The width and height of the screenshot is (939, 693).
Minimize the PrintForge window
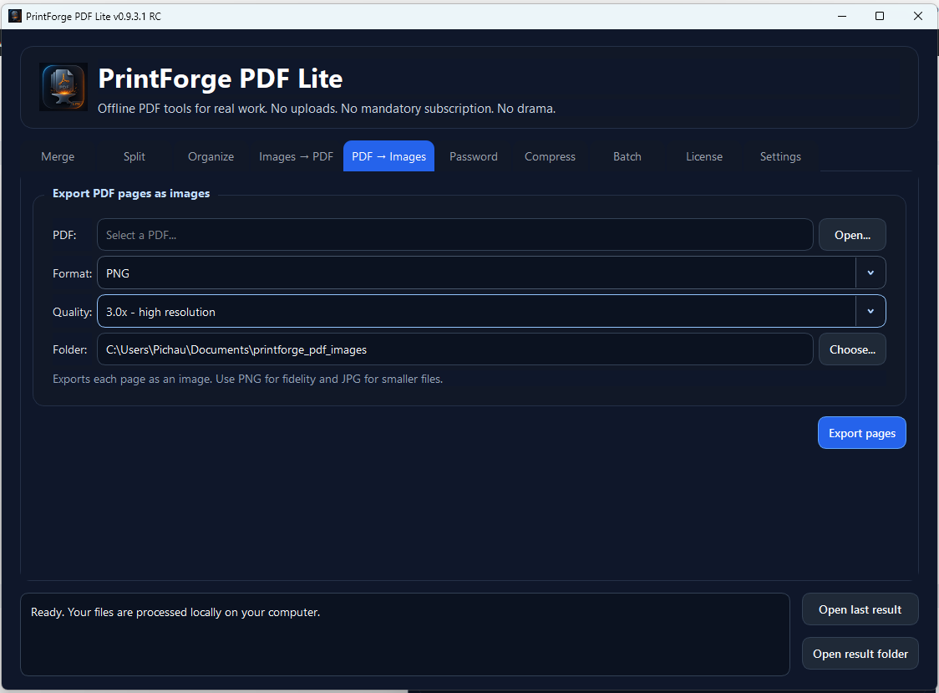point(842,16)
